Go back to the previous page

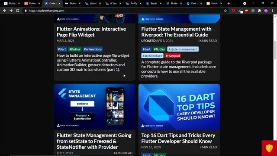5,10
